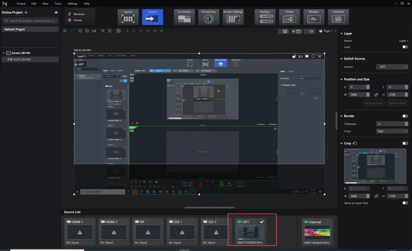Enable the Border toggle
Image resolution: width=412 pixels, height=251 pixels.
coord(405,116)
